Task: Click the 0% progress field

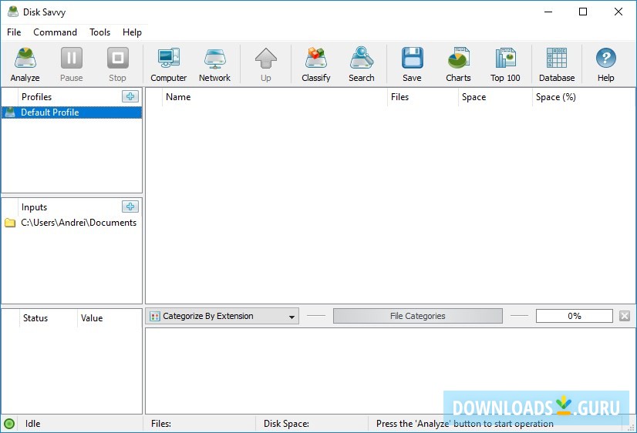Action: coord(574,316)
